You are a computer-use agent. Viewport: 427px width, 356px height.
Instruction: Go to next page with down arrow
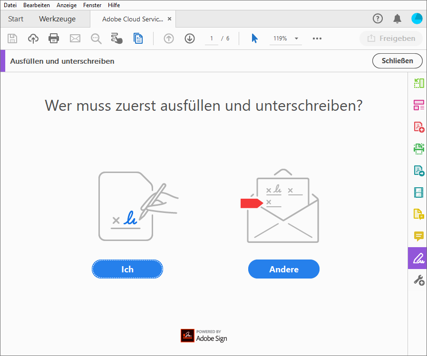[189, 38]
